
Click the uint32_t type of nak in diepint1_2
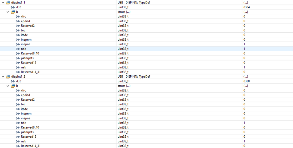(x=123, y=141)
